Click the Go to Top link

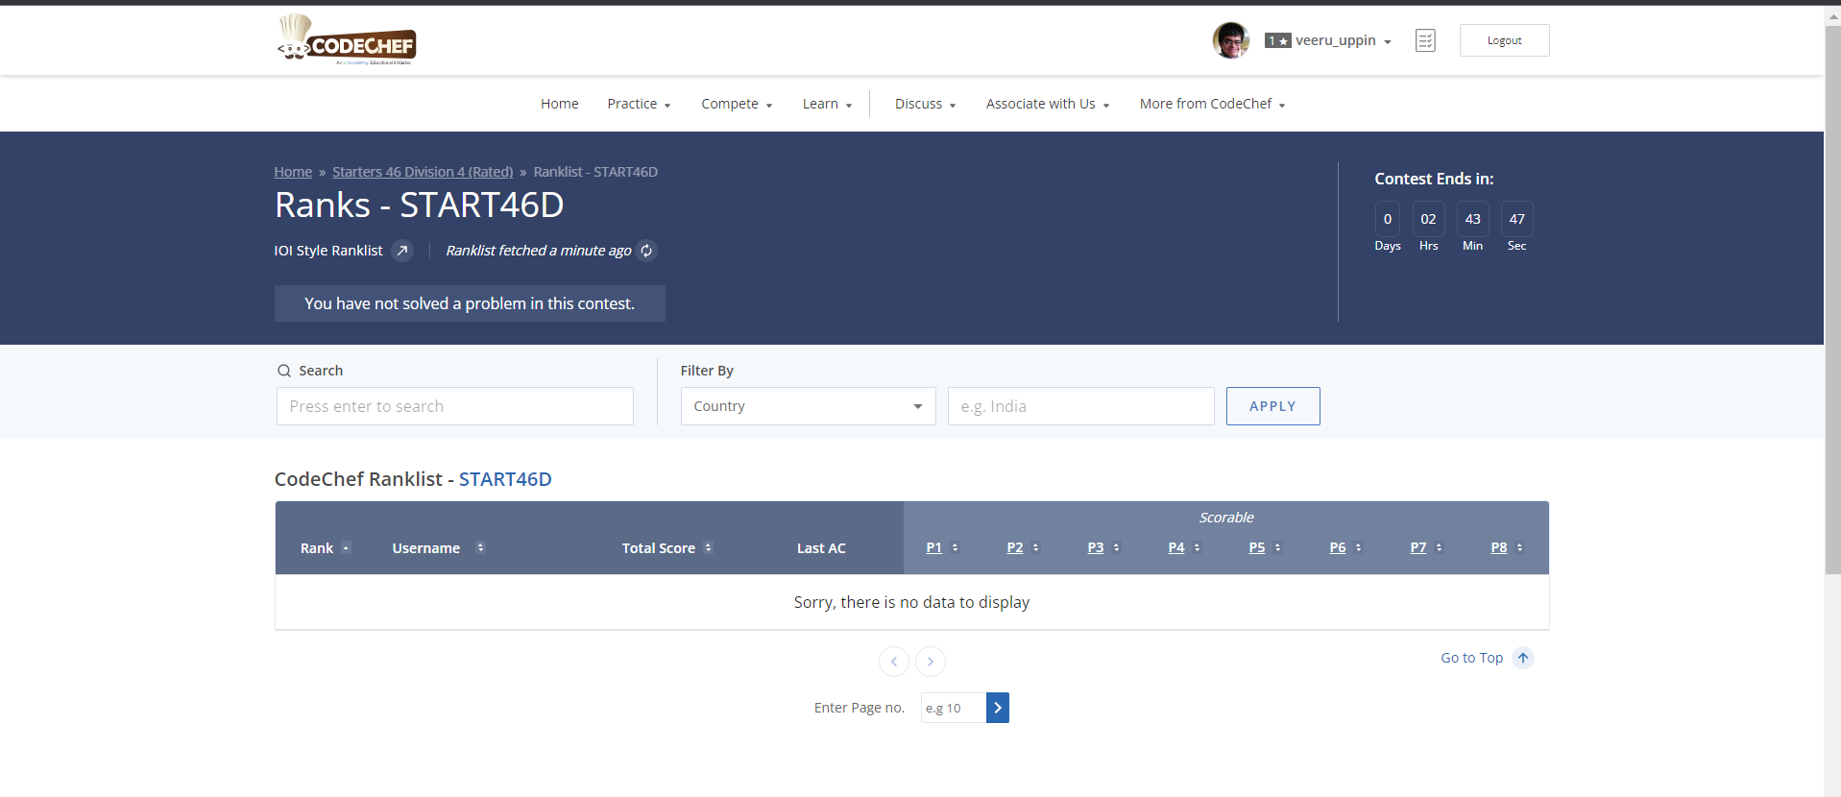1471,658
